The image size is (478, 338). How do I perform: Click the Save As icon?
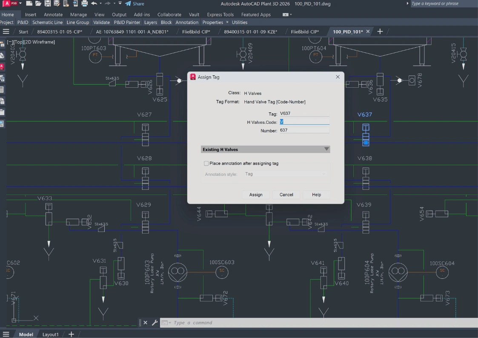click(57, 4)
